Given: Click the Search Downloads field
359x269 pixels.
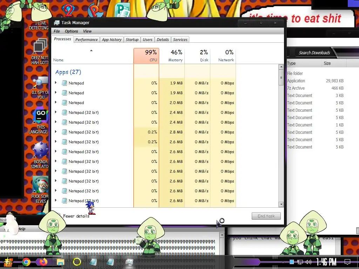Looking at the screenshot, I should (314, 53).
